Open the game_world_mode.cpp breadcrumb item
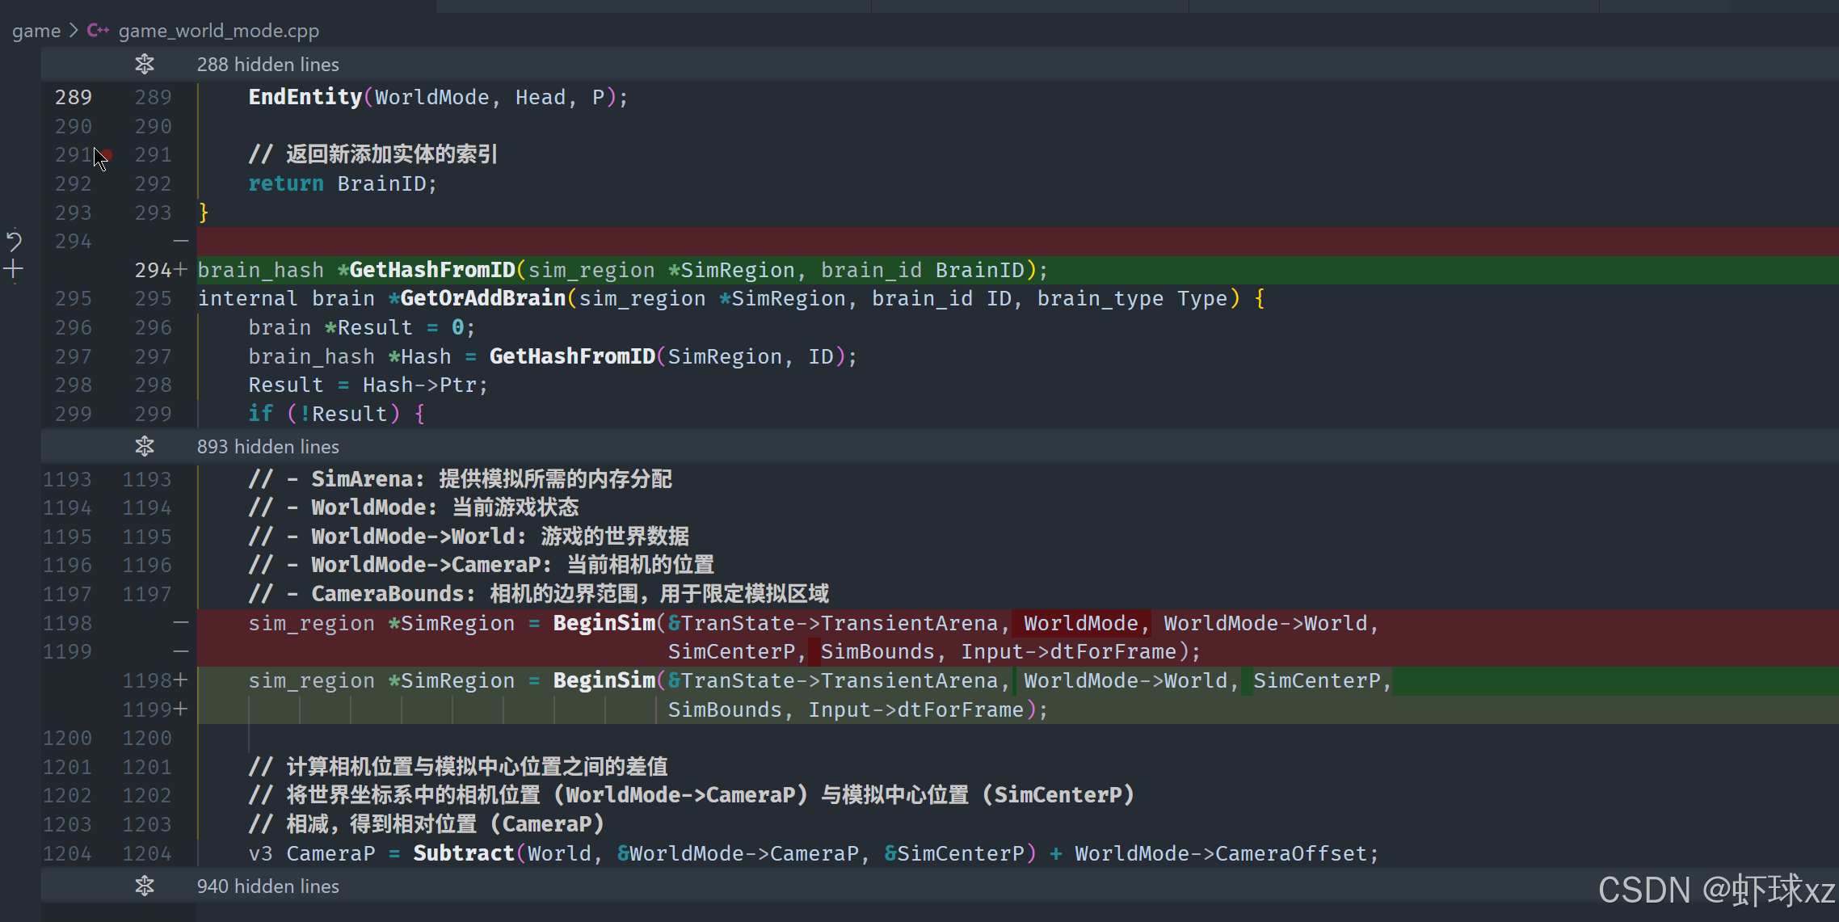This screenshot has width=1839, height=922. click(x=218, y=31)
